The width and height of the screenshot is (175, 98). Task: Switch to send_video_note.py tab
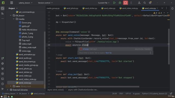[129, 8]
